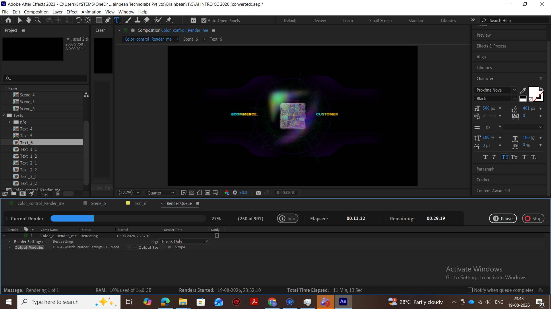The width and height of the screenshot is (551, 309).
Task: Select the Zoom tool in toolbar
Action: click(38, 20)
